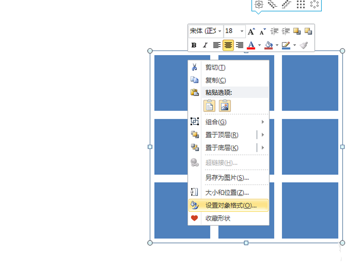This screenshot has height=271, width=362.
Task: Open the font size dropdown
Action: 242,31
